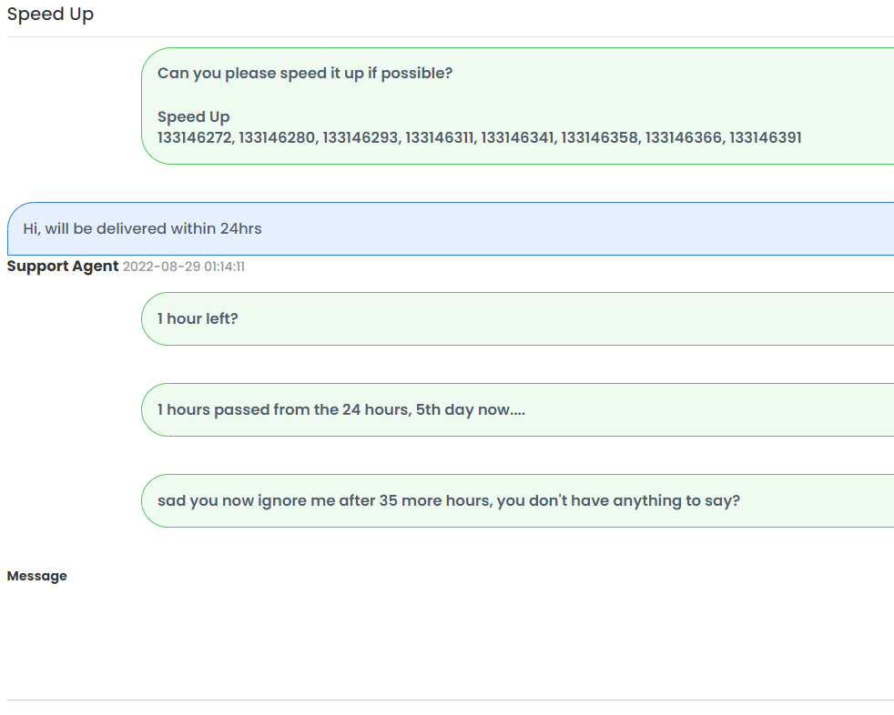Image resolution: width=894 pixels, height=715 pixels.
Task: Select the 'delivered within 24hrs' agent reply
Action: click(451, 228)
